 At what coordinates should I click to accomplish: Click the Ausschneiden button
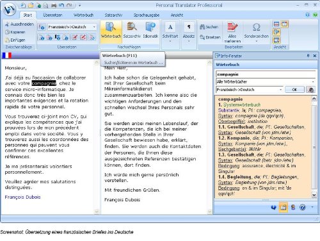[x=19, y=24]
